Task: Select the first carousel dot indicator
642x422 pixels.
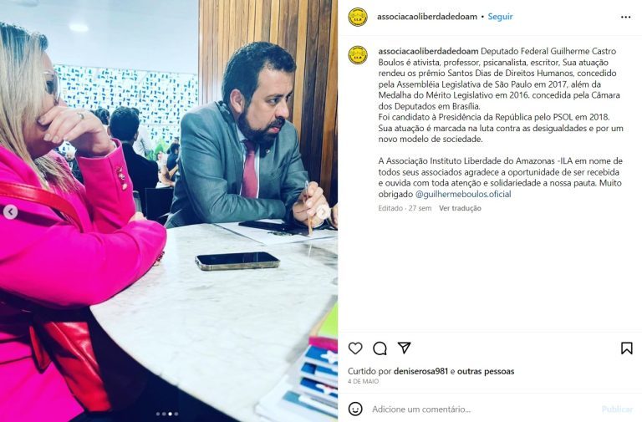Action: tap(158, 414)
